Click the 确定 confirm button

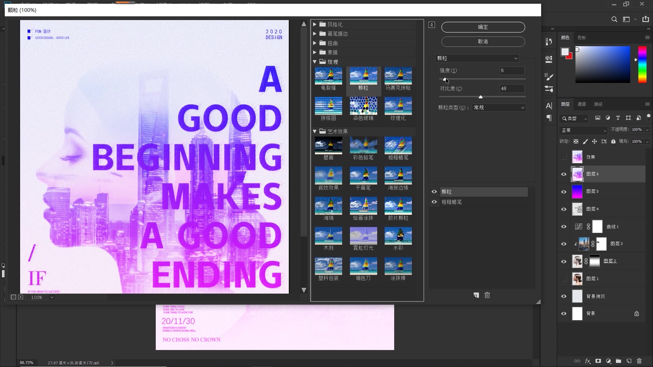[483, 27]
